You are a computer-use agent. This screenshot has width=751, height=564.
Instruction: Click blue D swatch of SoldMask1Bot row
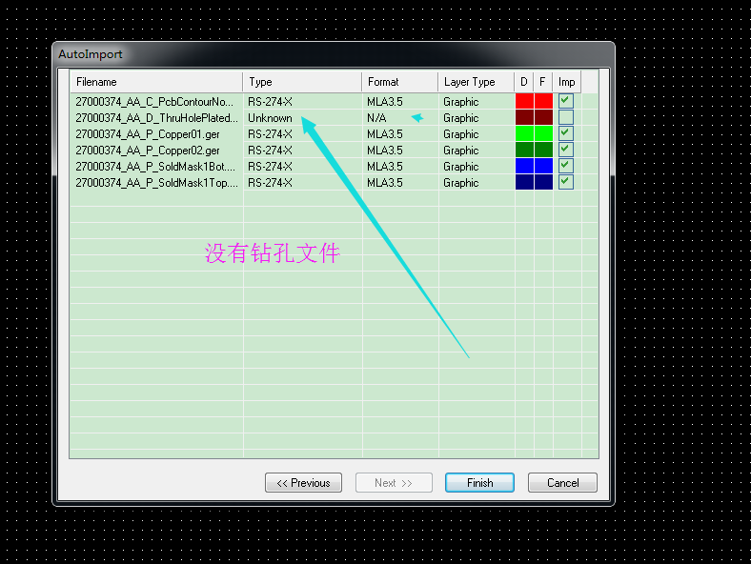click(524, 166)
